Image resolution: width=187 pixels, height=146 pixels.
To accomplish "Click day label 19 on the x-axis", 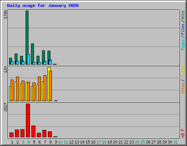I will point(110,142).
